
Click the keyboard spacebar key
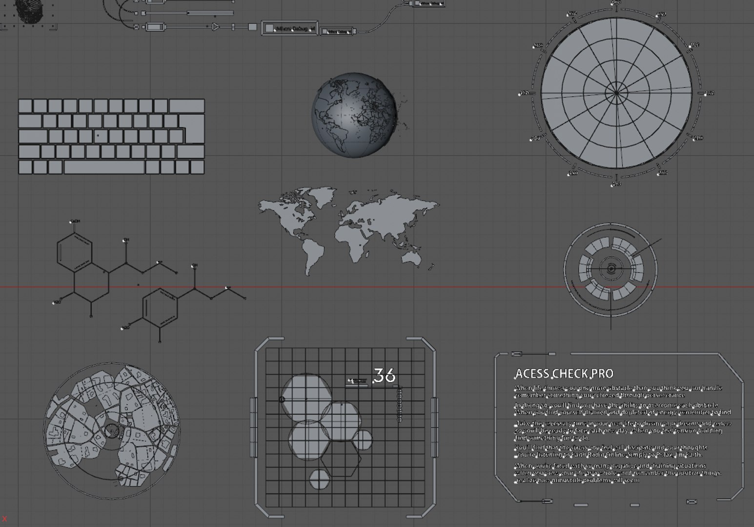[x=104, y=167]
